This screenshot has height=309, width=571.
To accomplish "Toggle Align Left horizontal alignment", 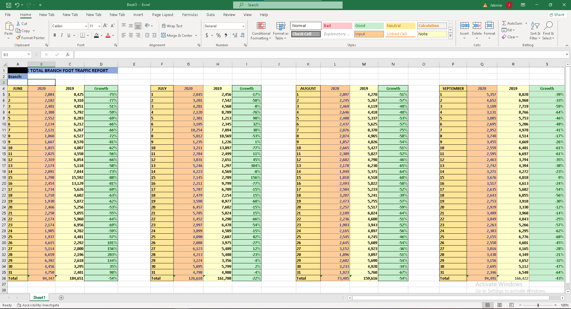I will coord(124,35).
